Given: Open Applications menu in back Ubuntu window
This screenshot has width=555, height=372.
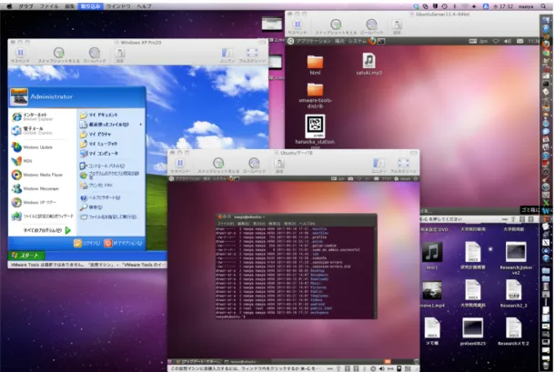Looking at the screenshot, I should coord(313,41).
